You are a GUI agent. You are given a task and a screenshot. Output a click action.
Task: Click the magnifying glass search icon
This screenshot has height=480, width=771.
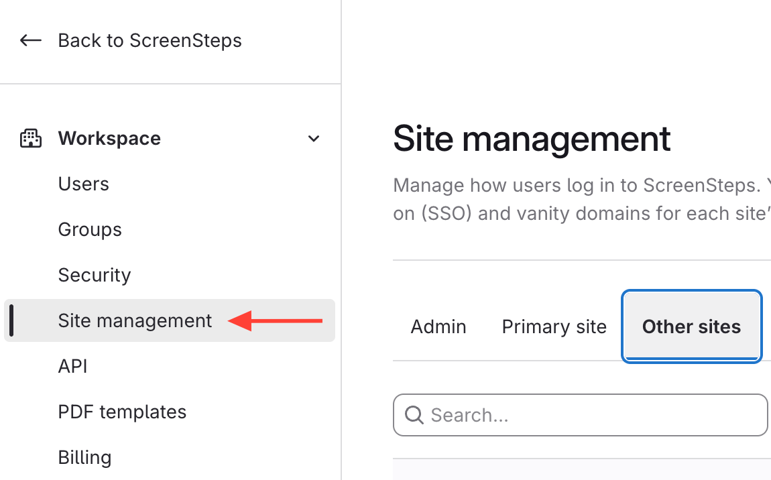coord(414,416)
